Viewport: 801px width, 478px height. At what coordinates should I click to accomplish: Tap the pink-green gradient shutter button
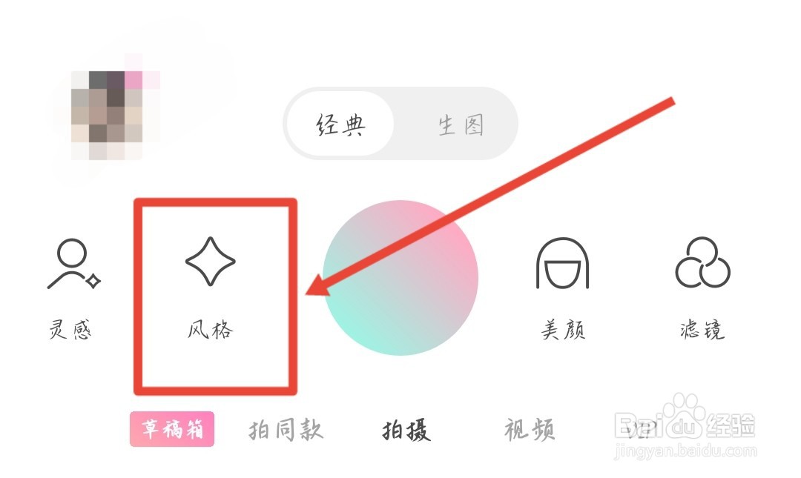click(400, 278)
